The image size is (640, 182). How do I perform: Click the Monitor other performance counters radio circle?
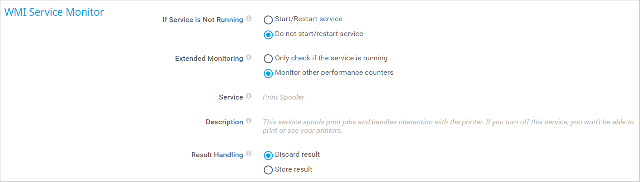[x=268, y=73]
